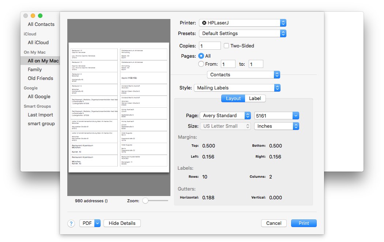Image resolution: width=384 pixels, height=242 pixels.
Task: Select the All pages radio button
Action: pyautogui.click(x=201, y=56)
